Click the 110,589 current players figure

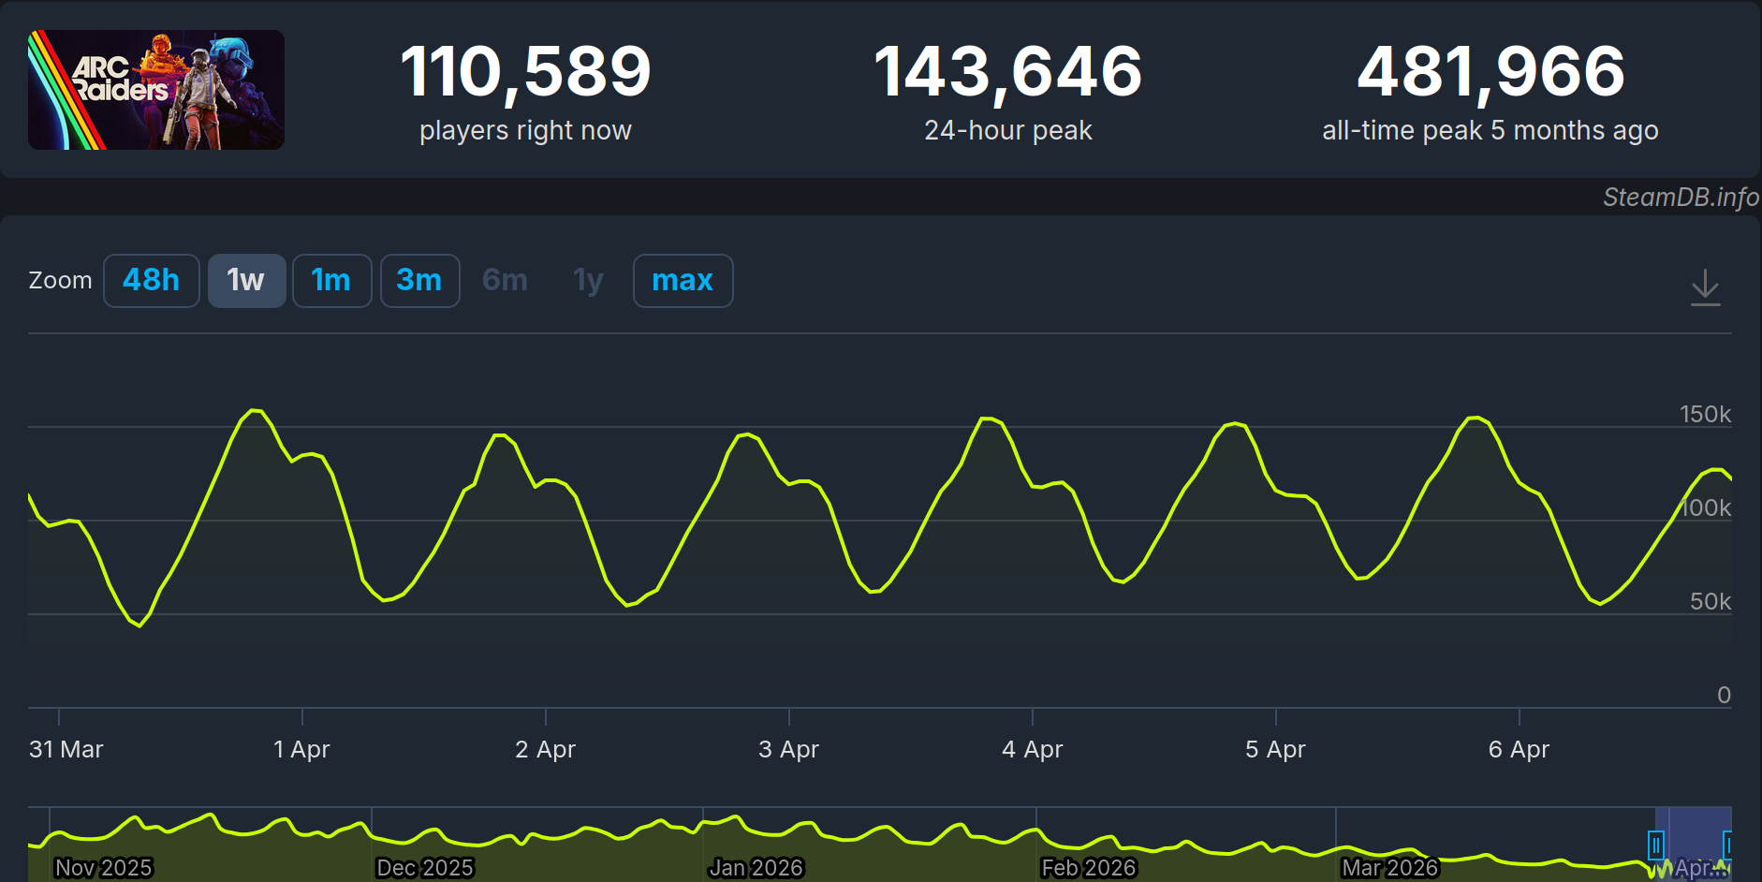525,71
